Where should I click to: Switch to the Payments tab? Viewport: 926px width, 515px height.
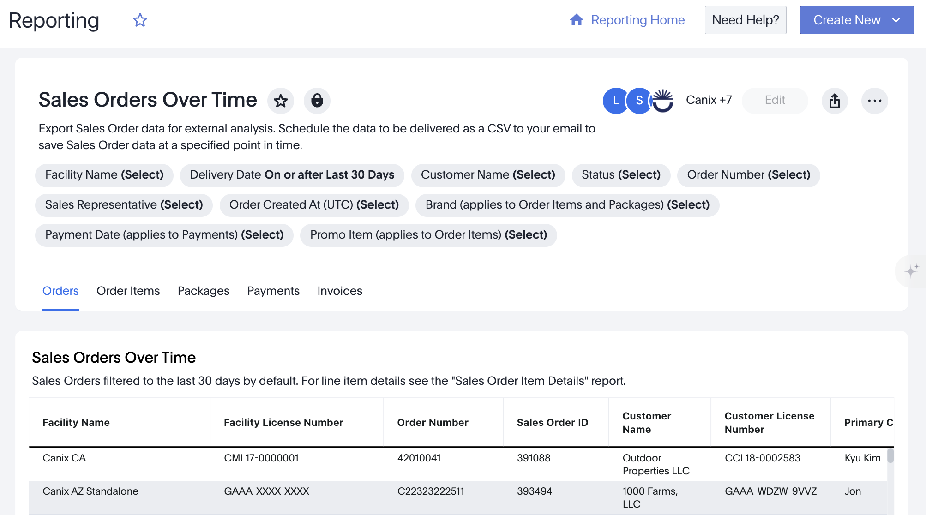click(273, 291)
